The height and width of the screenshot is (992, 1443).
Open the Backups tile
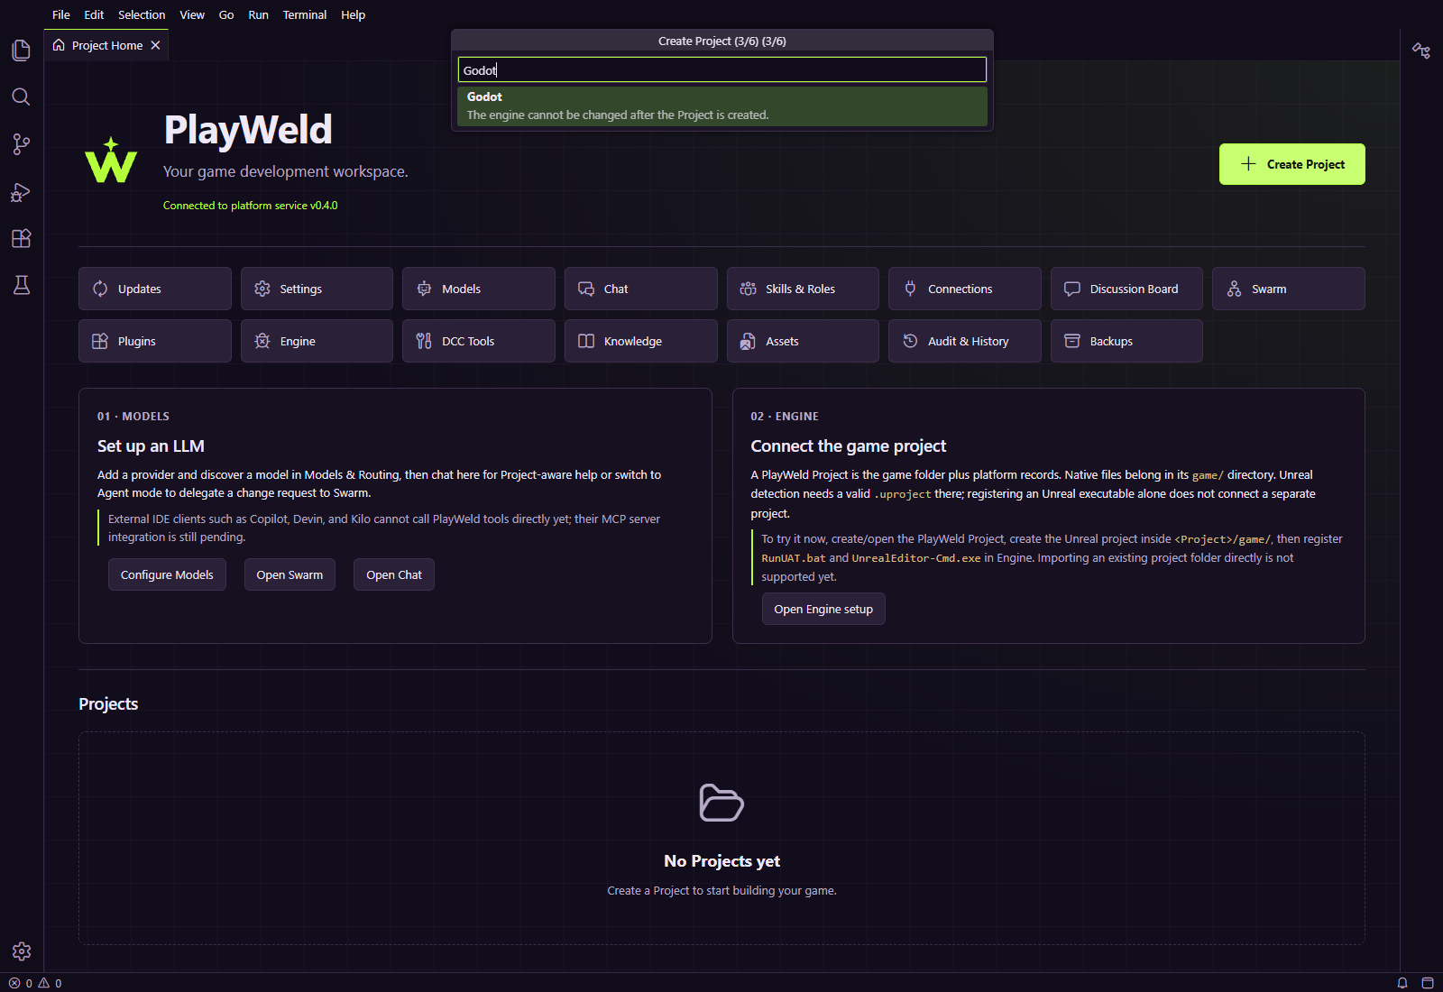1126,341
